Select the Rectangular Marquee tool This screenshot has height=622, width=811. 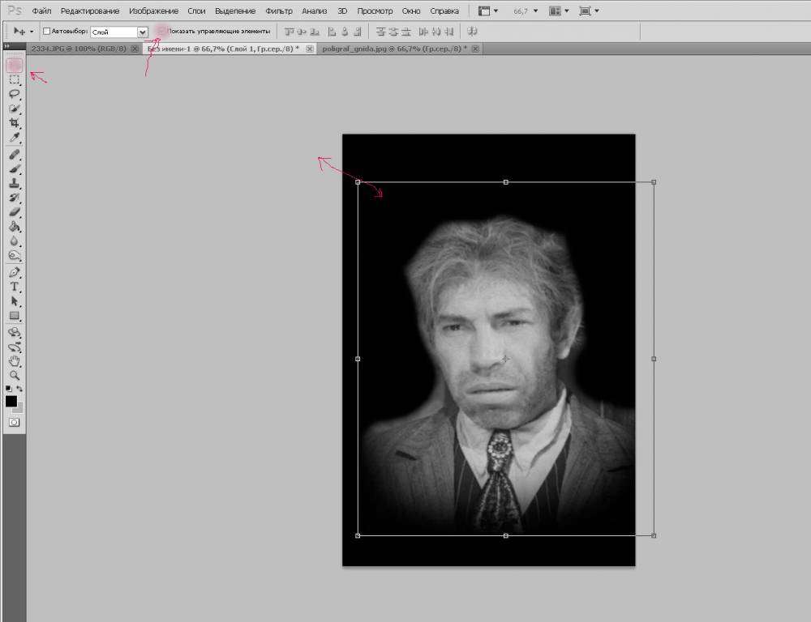(14, 79)
